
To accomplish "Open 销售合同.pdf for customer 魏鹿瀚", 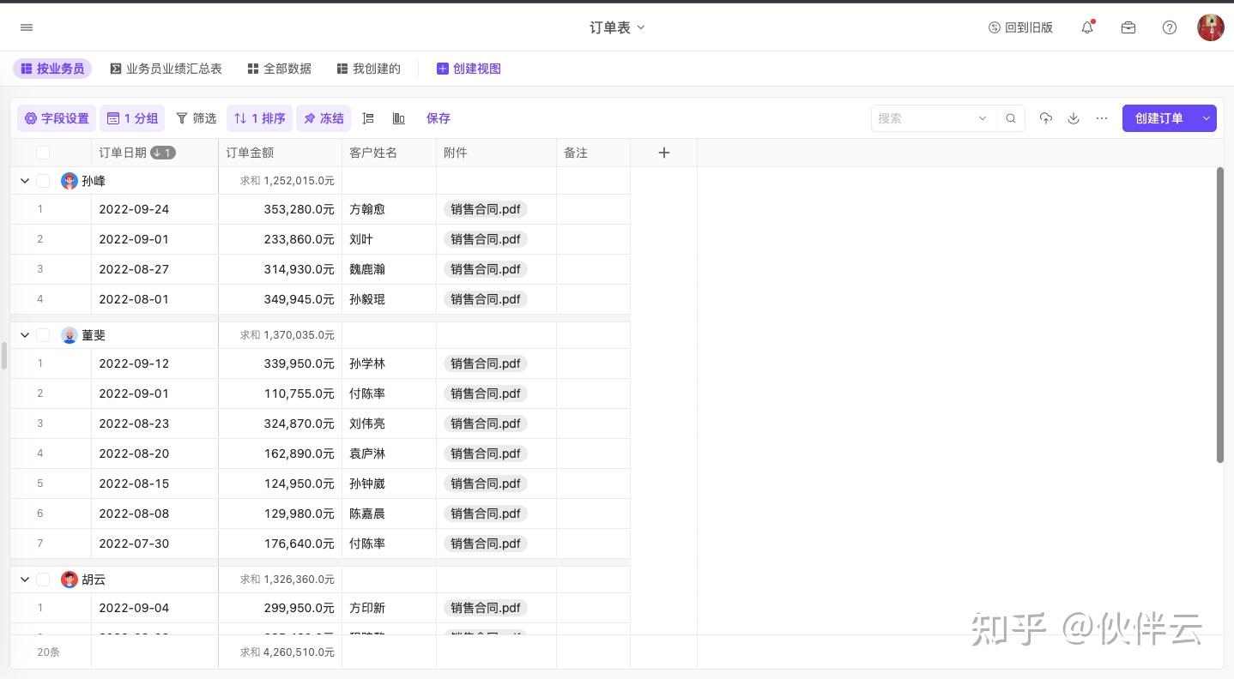I will tap(486, 269).
